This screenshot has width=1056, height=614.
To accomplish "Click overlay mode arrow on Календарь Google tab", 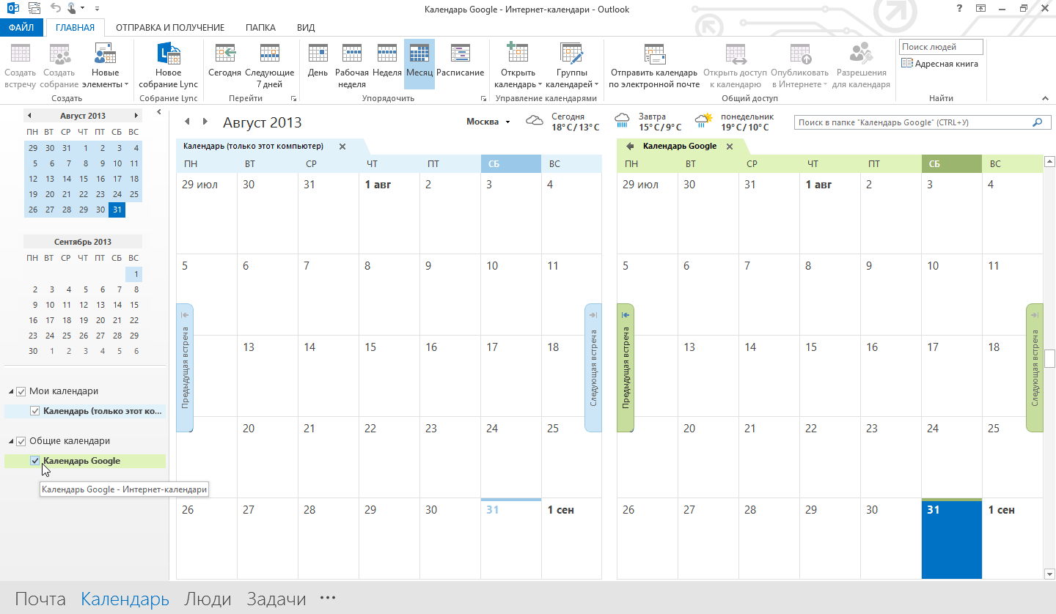I will 630,147.
